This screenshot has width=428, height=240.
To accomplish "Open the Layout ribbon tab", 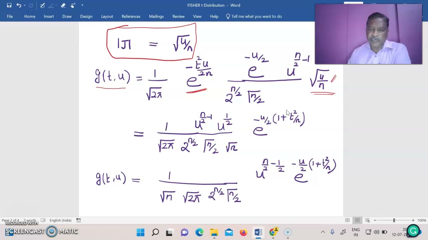I will 107,16.
